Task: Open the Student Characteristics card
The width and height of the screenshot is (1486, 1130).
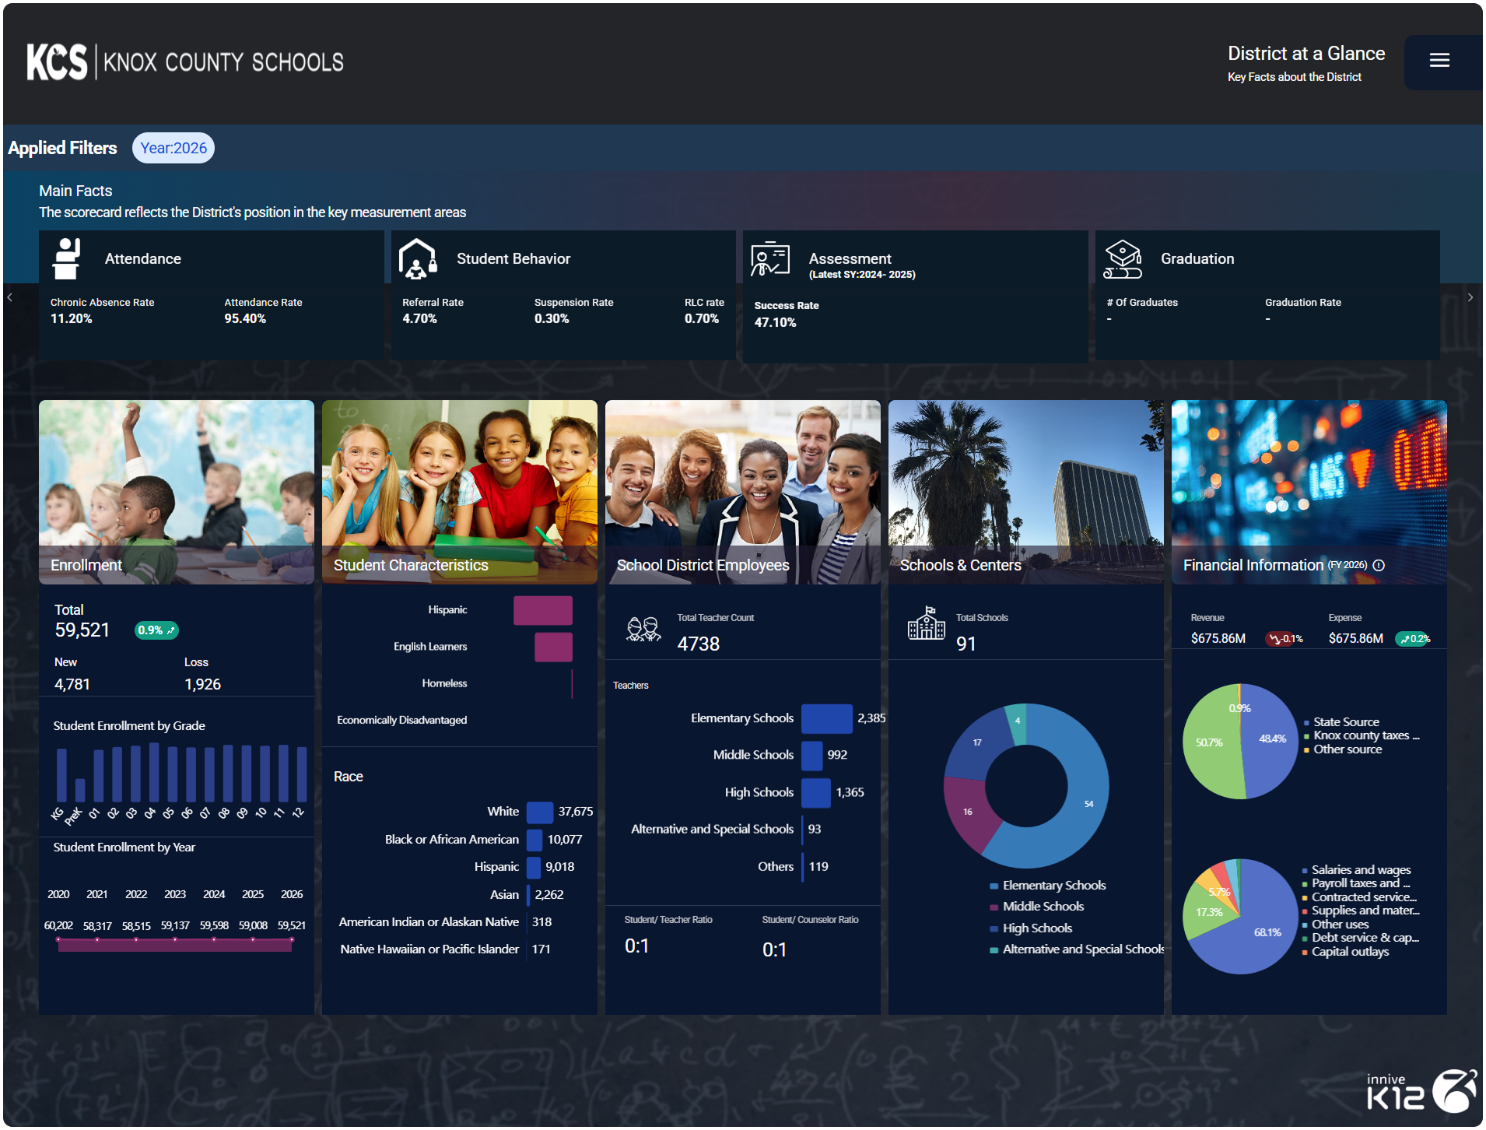Action: pyautogui.click(x=459, y=493)
